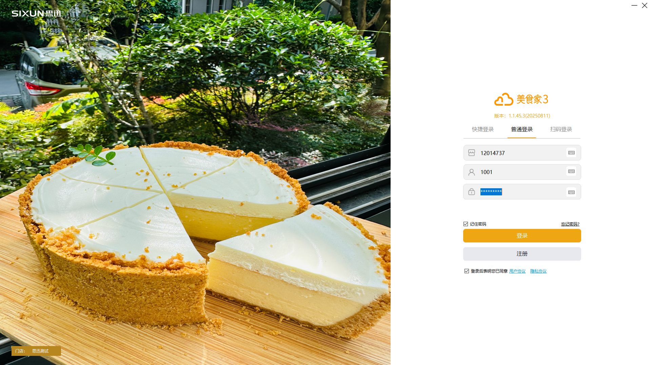651x365 pixels.
Task: Click the user avatar icon beside 1001
Action: 472,172
